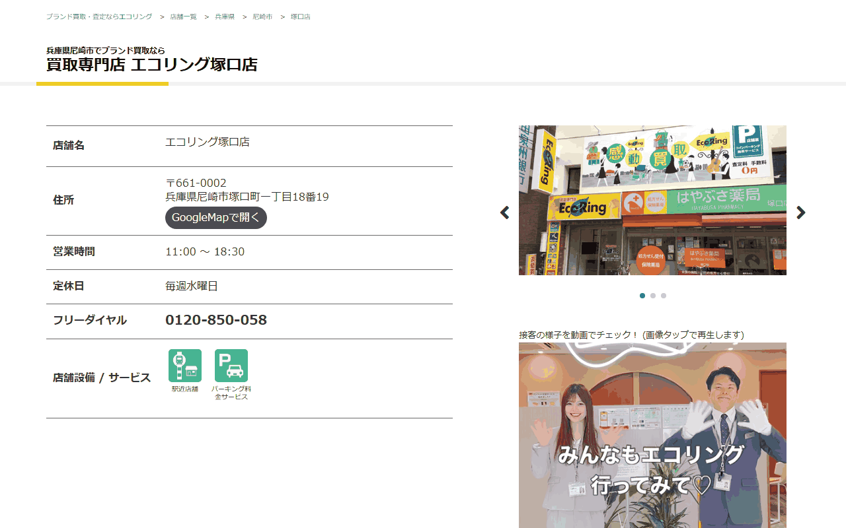Click the 店舗名 row label
Screen dimensions: 846x528
pos(69,145)
